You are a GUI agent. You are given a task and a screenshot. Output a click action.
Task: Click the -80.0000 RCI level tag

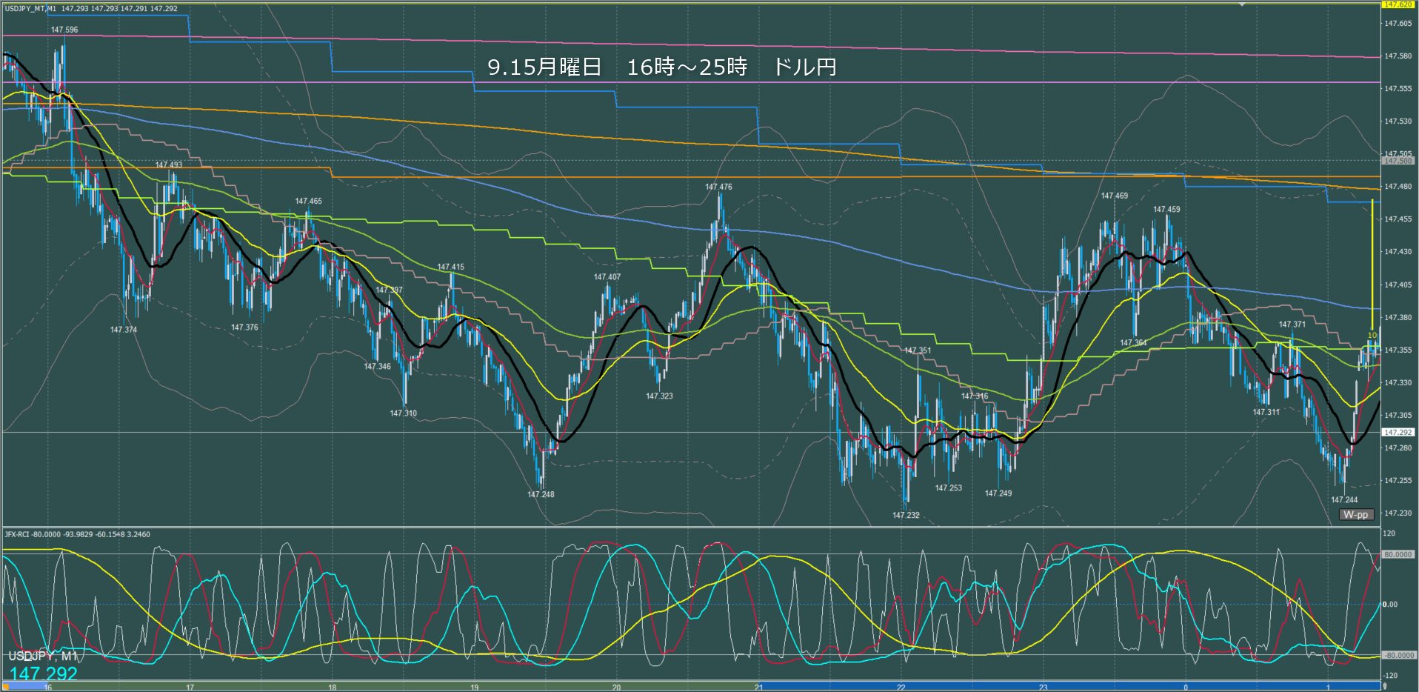click(1398, 656)
